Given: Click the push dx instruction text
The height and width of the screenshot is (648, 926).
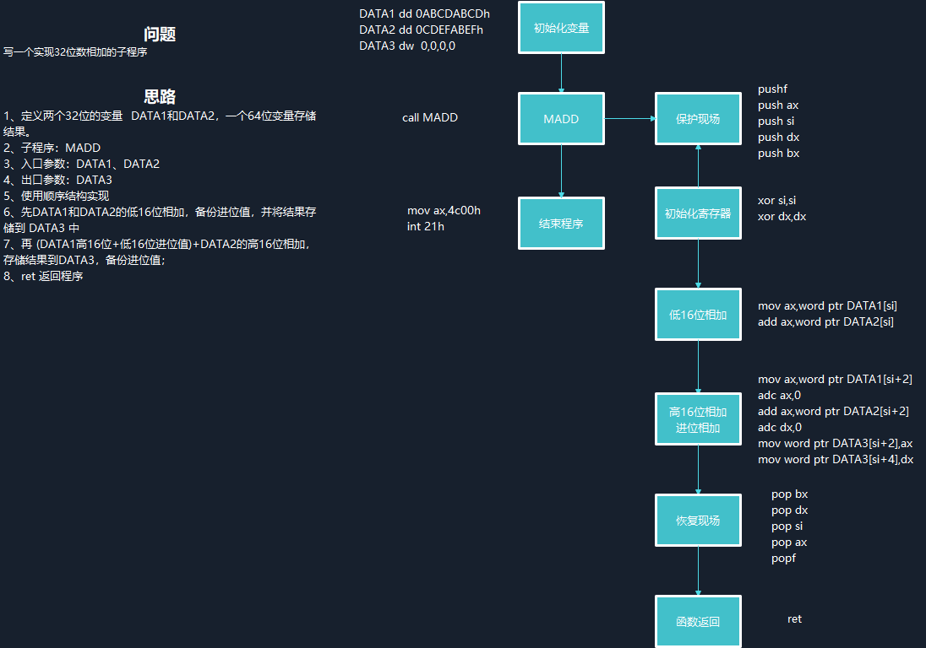Looking at the screenshot, I should coord(779,137).
